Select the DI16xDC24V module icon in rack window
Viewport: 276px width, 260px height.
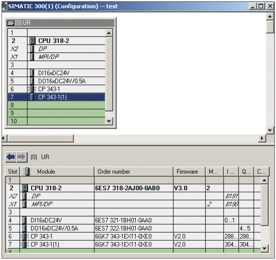(x=32, y=73)
